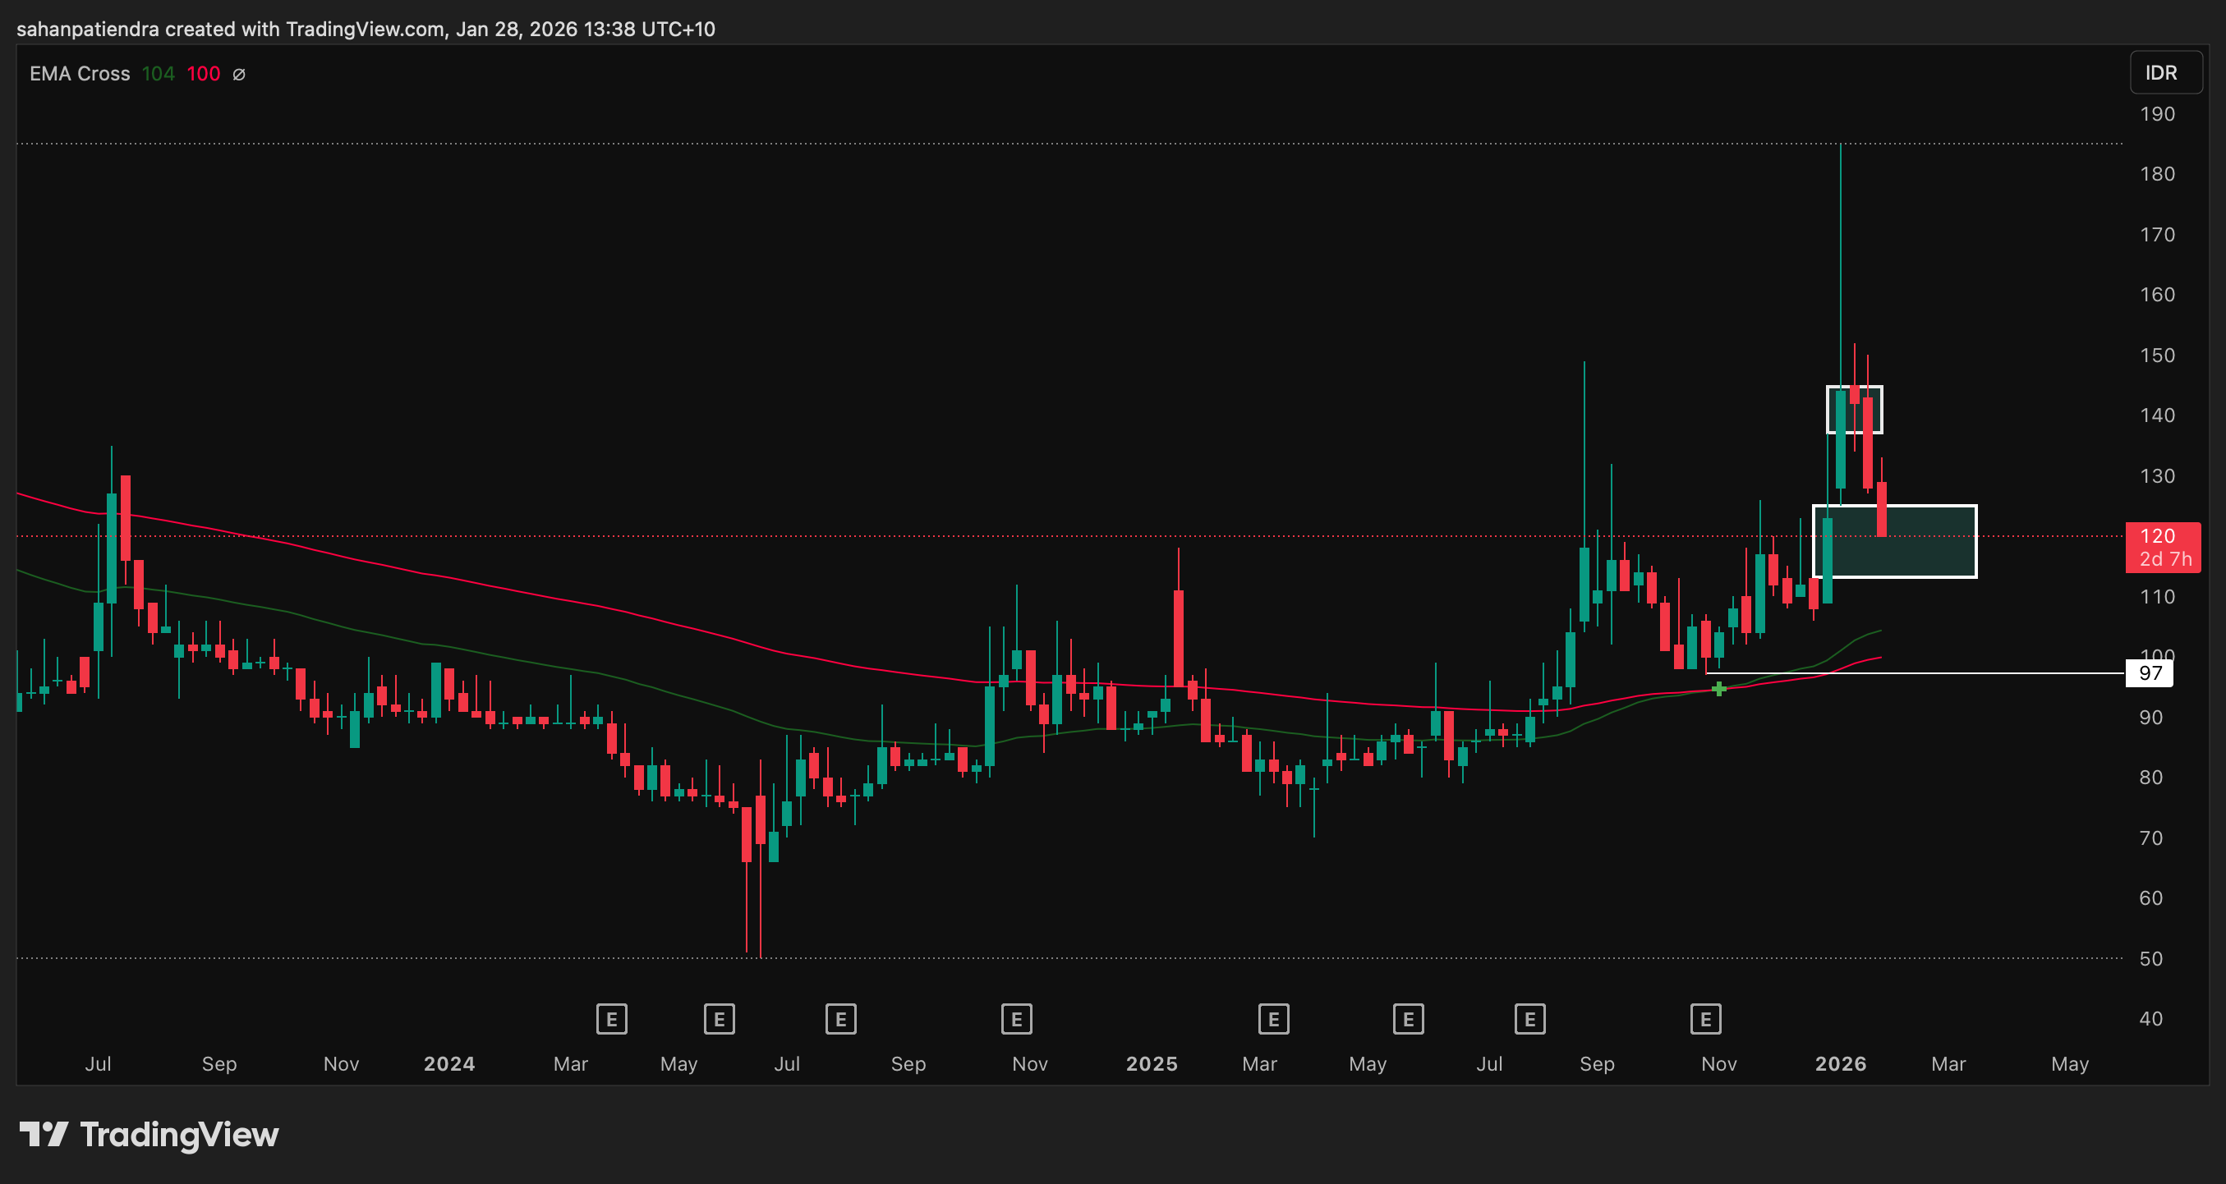Click the third earnings E marker from left

(840, 1019)
